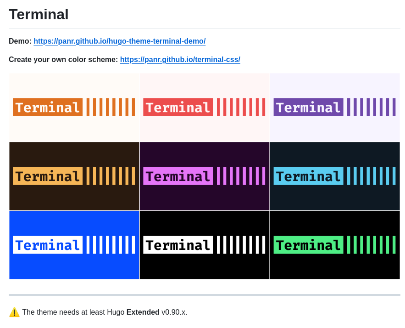The width and height of the screenshot is (405, 328).
Task: Select the cyan-on-navy Terminal scheme preview
Action: pyautogui.click(x=335, y=176)
